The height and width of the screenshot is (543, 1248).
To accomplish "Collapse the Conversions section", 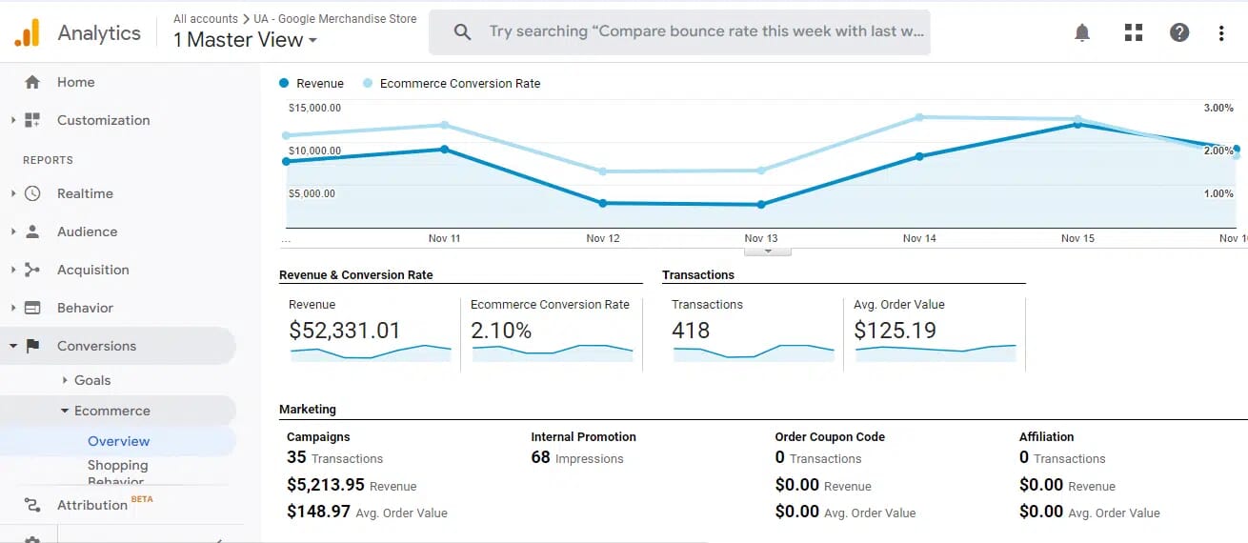I will point(13,346).
